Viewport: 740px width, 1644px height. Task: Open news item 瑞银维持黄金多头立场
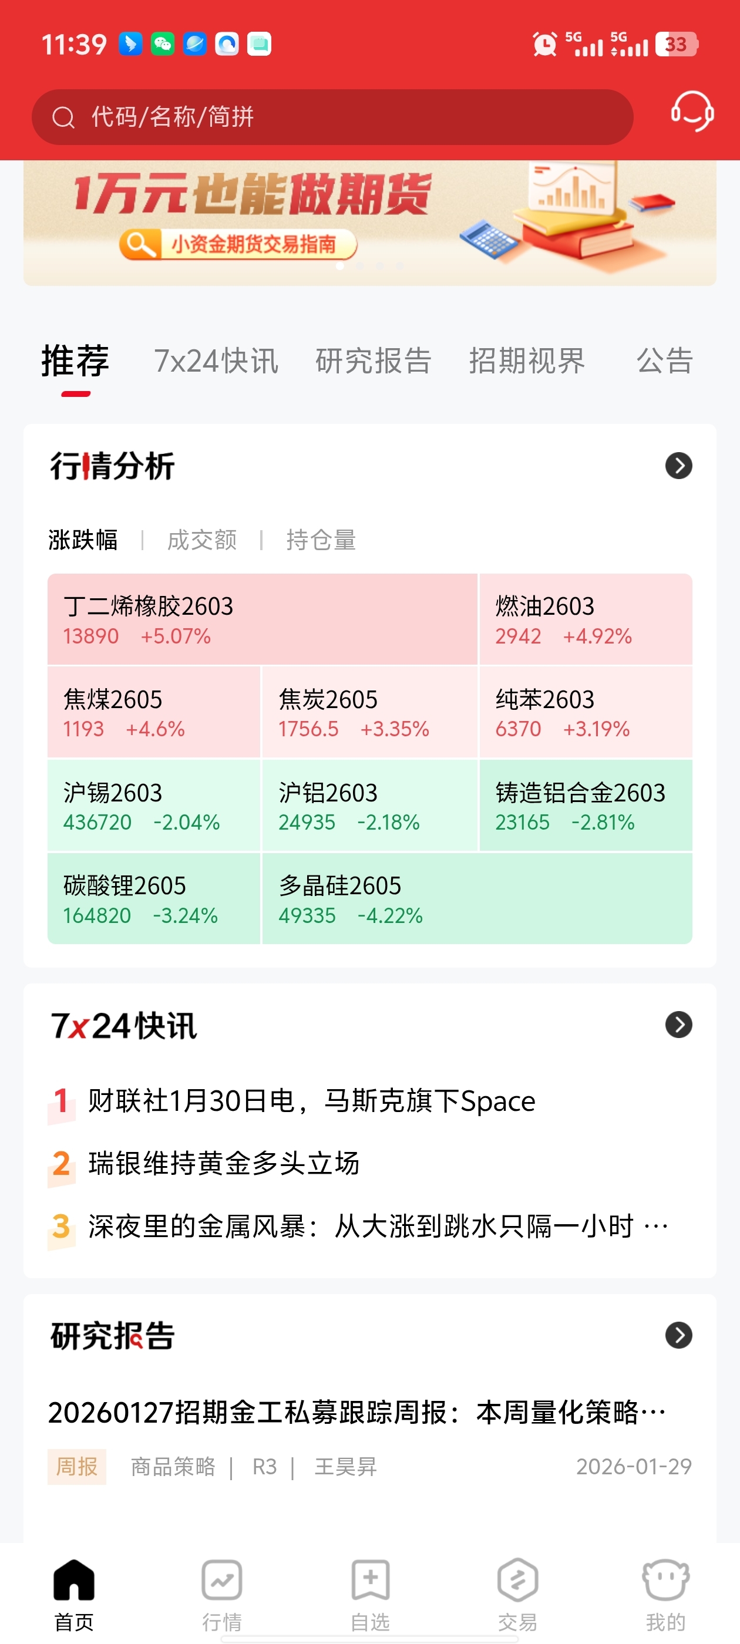[x=224, y=1163]
